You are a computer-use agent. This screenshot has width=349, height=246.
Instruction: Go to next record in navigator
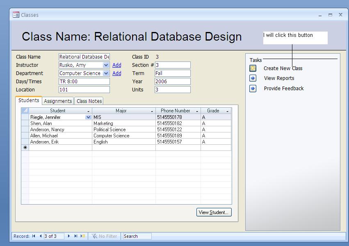coord(69,236)
